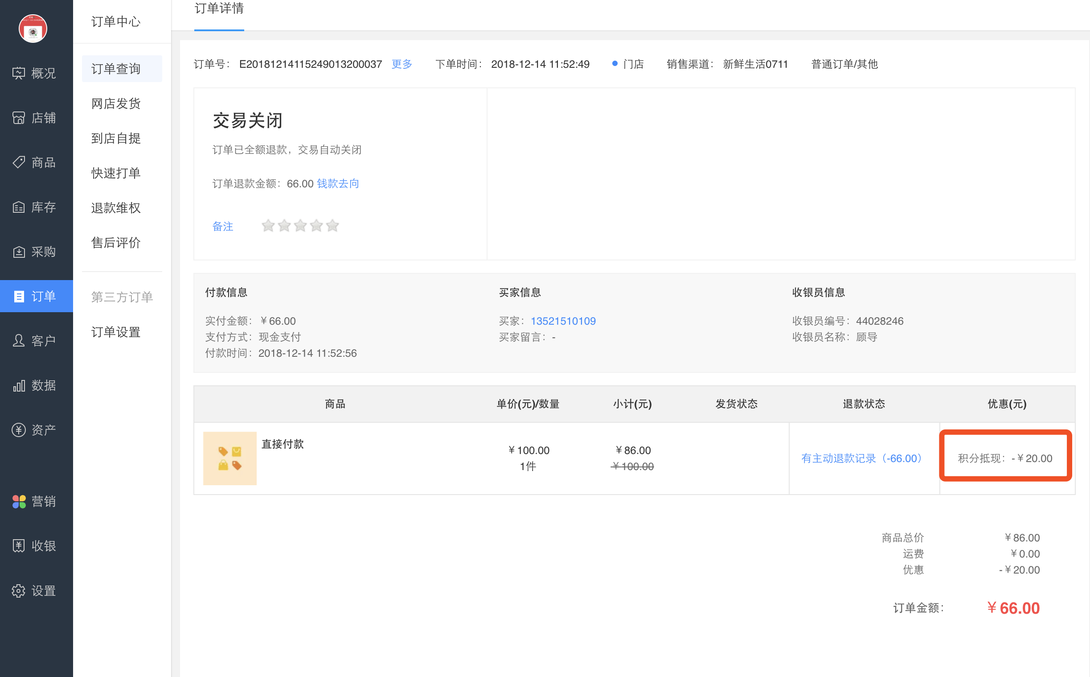Click the 直接付款 product thumbnail
Viewport: 1090px width, 677px height.
pos(230,458)
